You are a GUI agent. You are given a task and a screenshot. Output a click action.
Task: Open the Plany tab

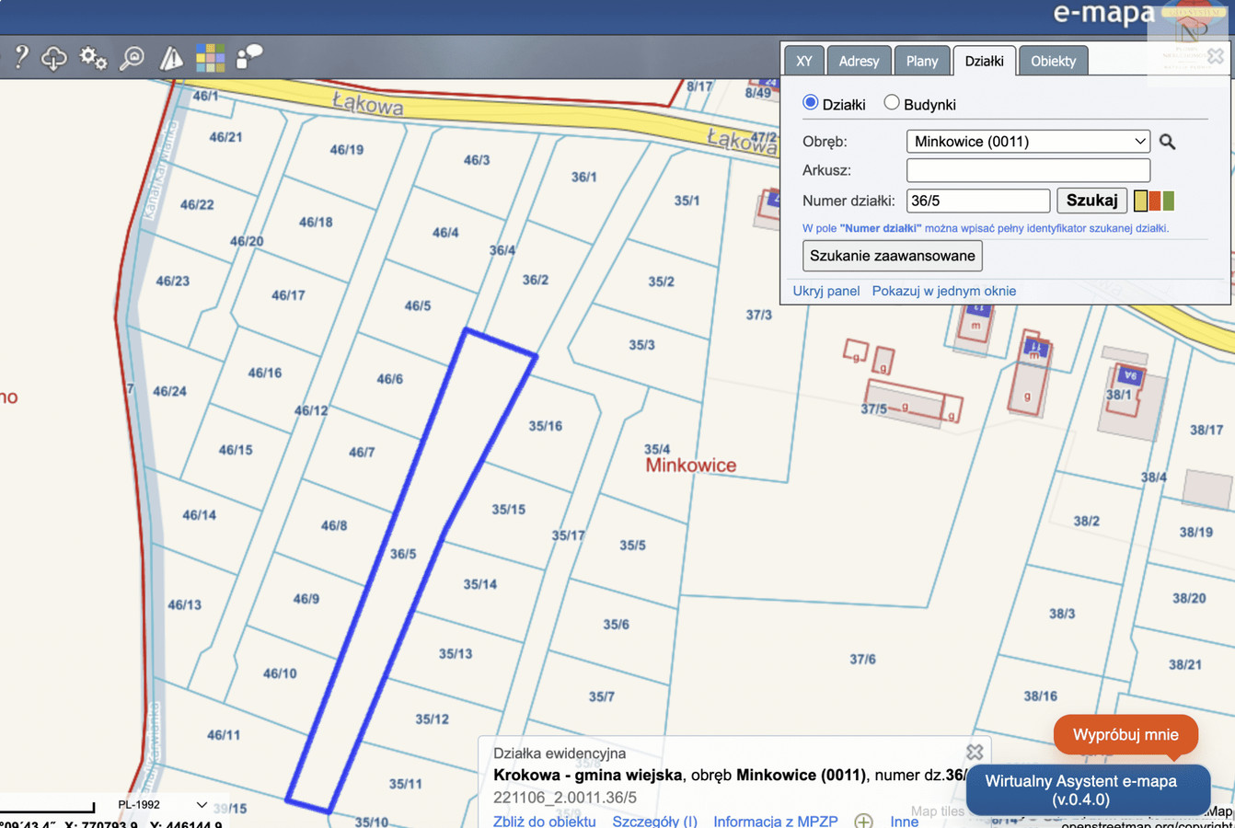pos(922,61)
